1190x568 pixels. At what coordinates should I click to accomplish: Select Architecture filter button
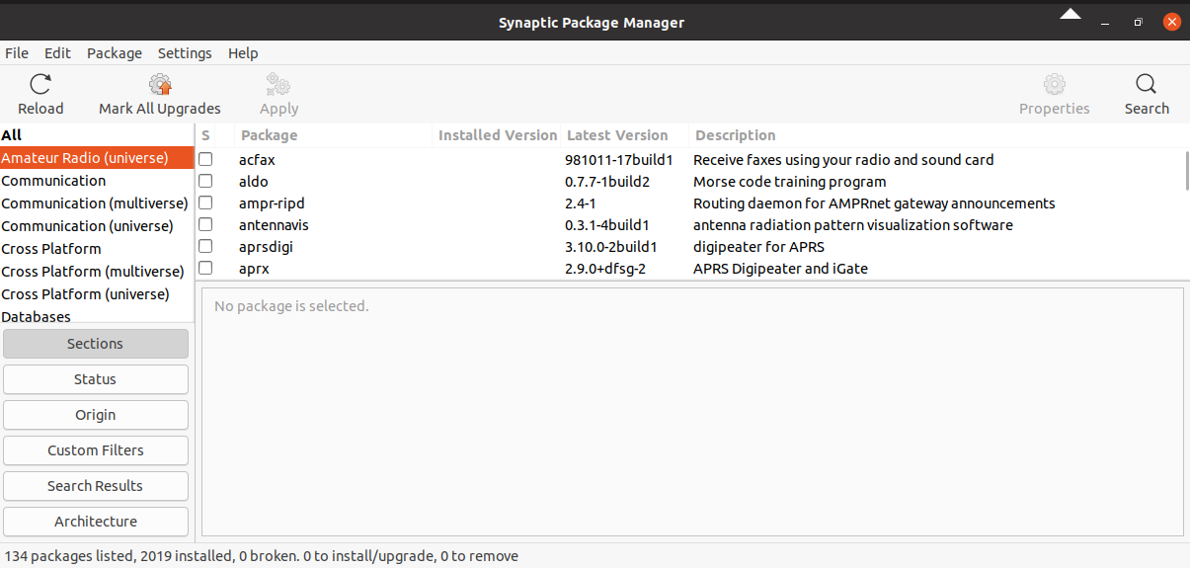tap(96, 522)
